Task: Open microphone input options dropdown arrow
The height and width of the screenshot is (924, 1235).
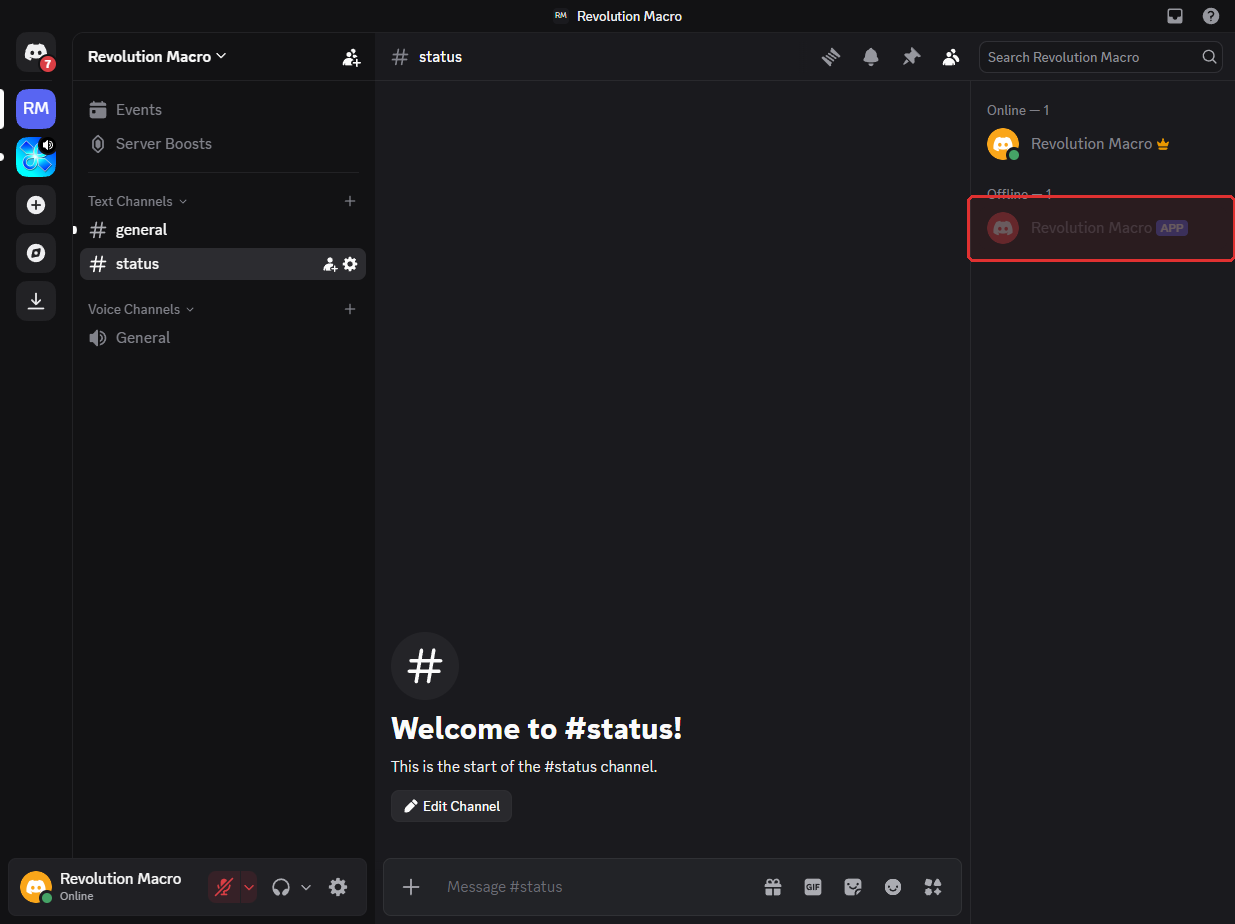Action: pos(249,887)
